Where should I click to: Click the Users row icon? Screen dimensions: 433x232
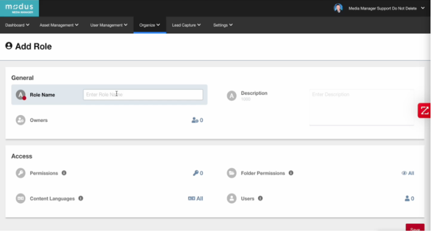232,198
